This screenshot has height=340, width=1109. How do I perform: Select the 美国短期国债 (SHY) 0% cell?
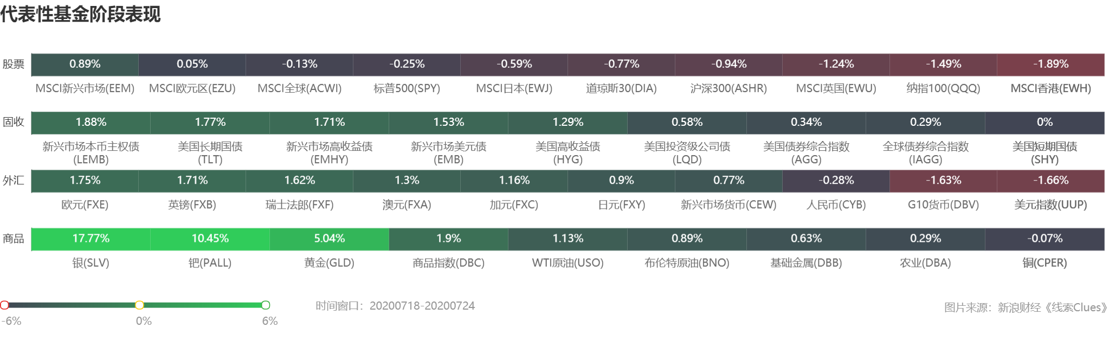[x=1044, y=122]
